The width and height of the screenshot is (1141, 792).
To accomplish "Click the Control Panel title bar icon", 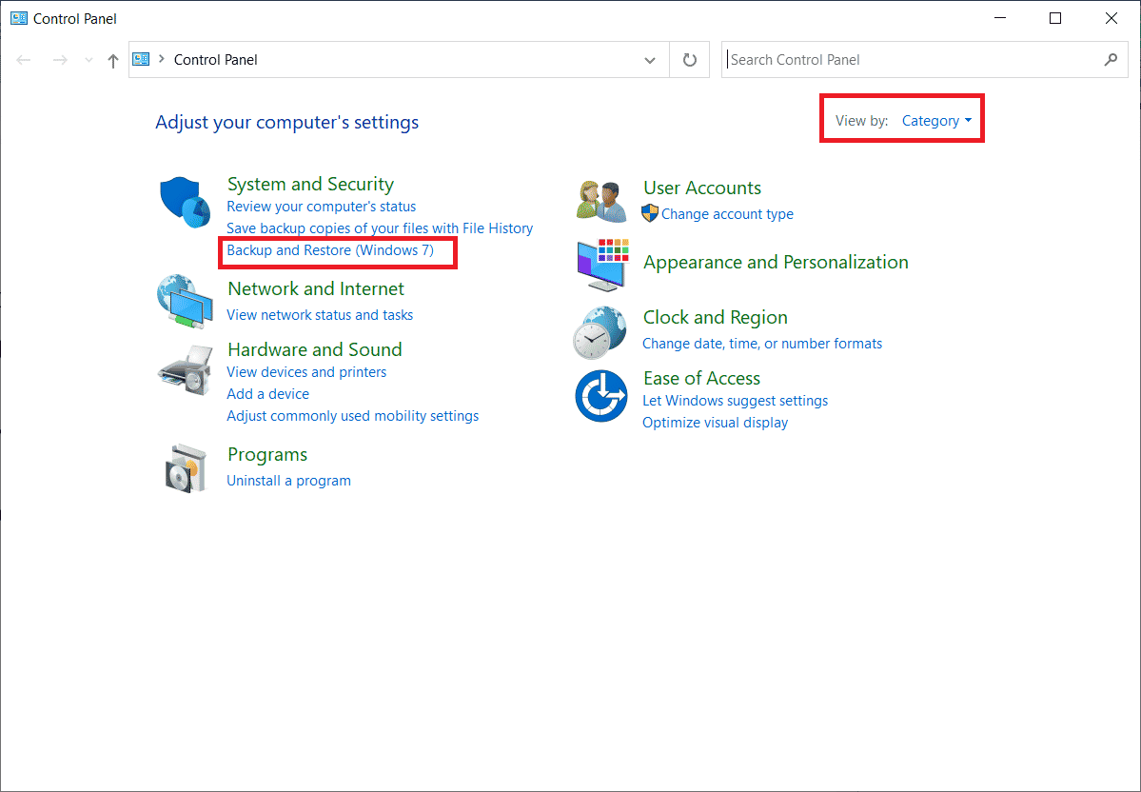I will coord(19,18).
